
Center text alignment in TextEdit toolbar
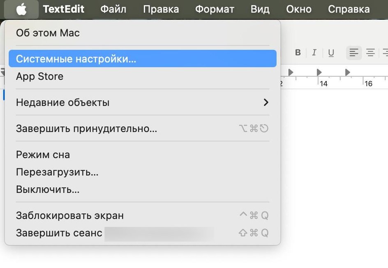(x=370, y=53)
